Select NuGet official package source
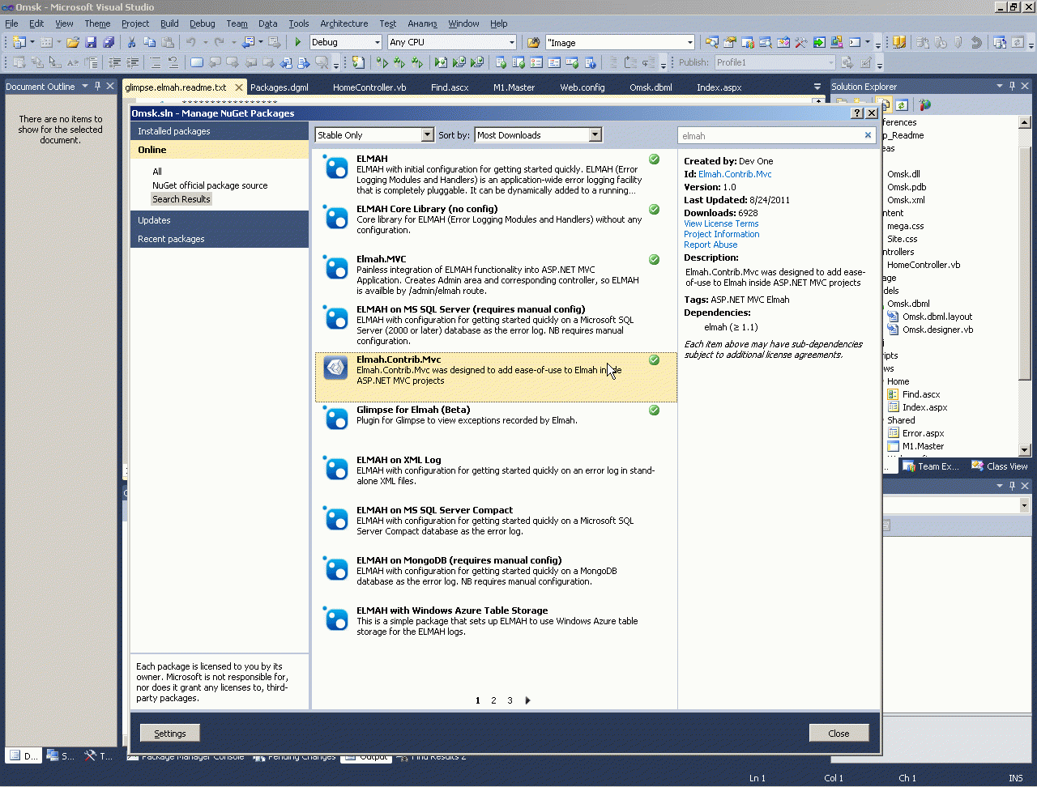Viewport: 1037px width, 787px height. 210,185
